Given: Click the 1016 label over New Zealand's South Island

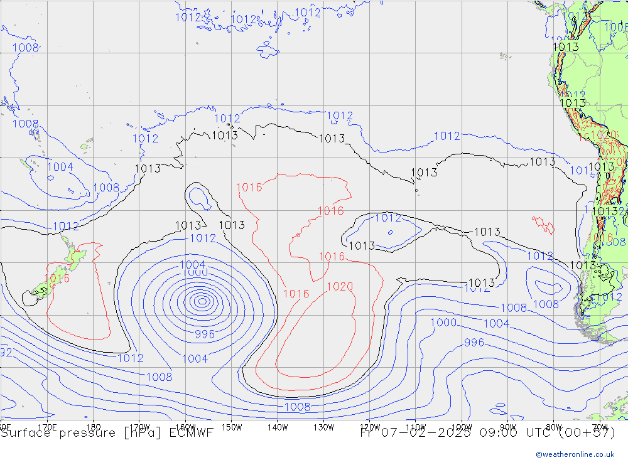Looking at the screenshot, I should click(x=57, y=278).
